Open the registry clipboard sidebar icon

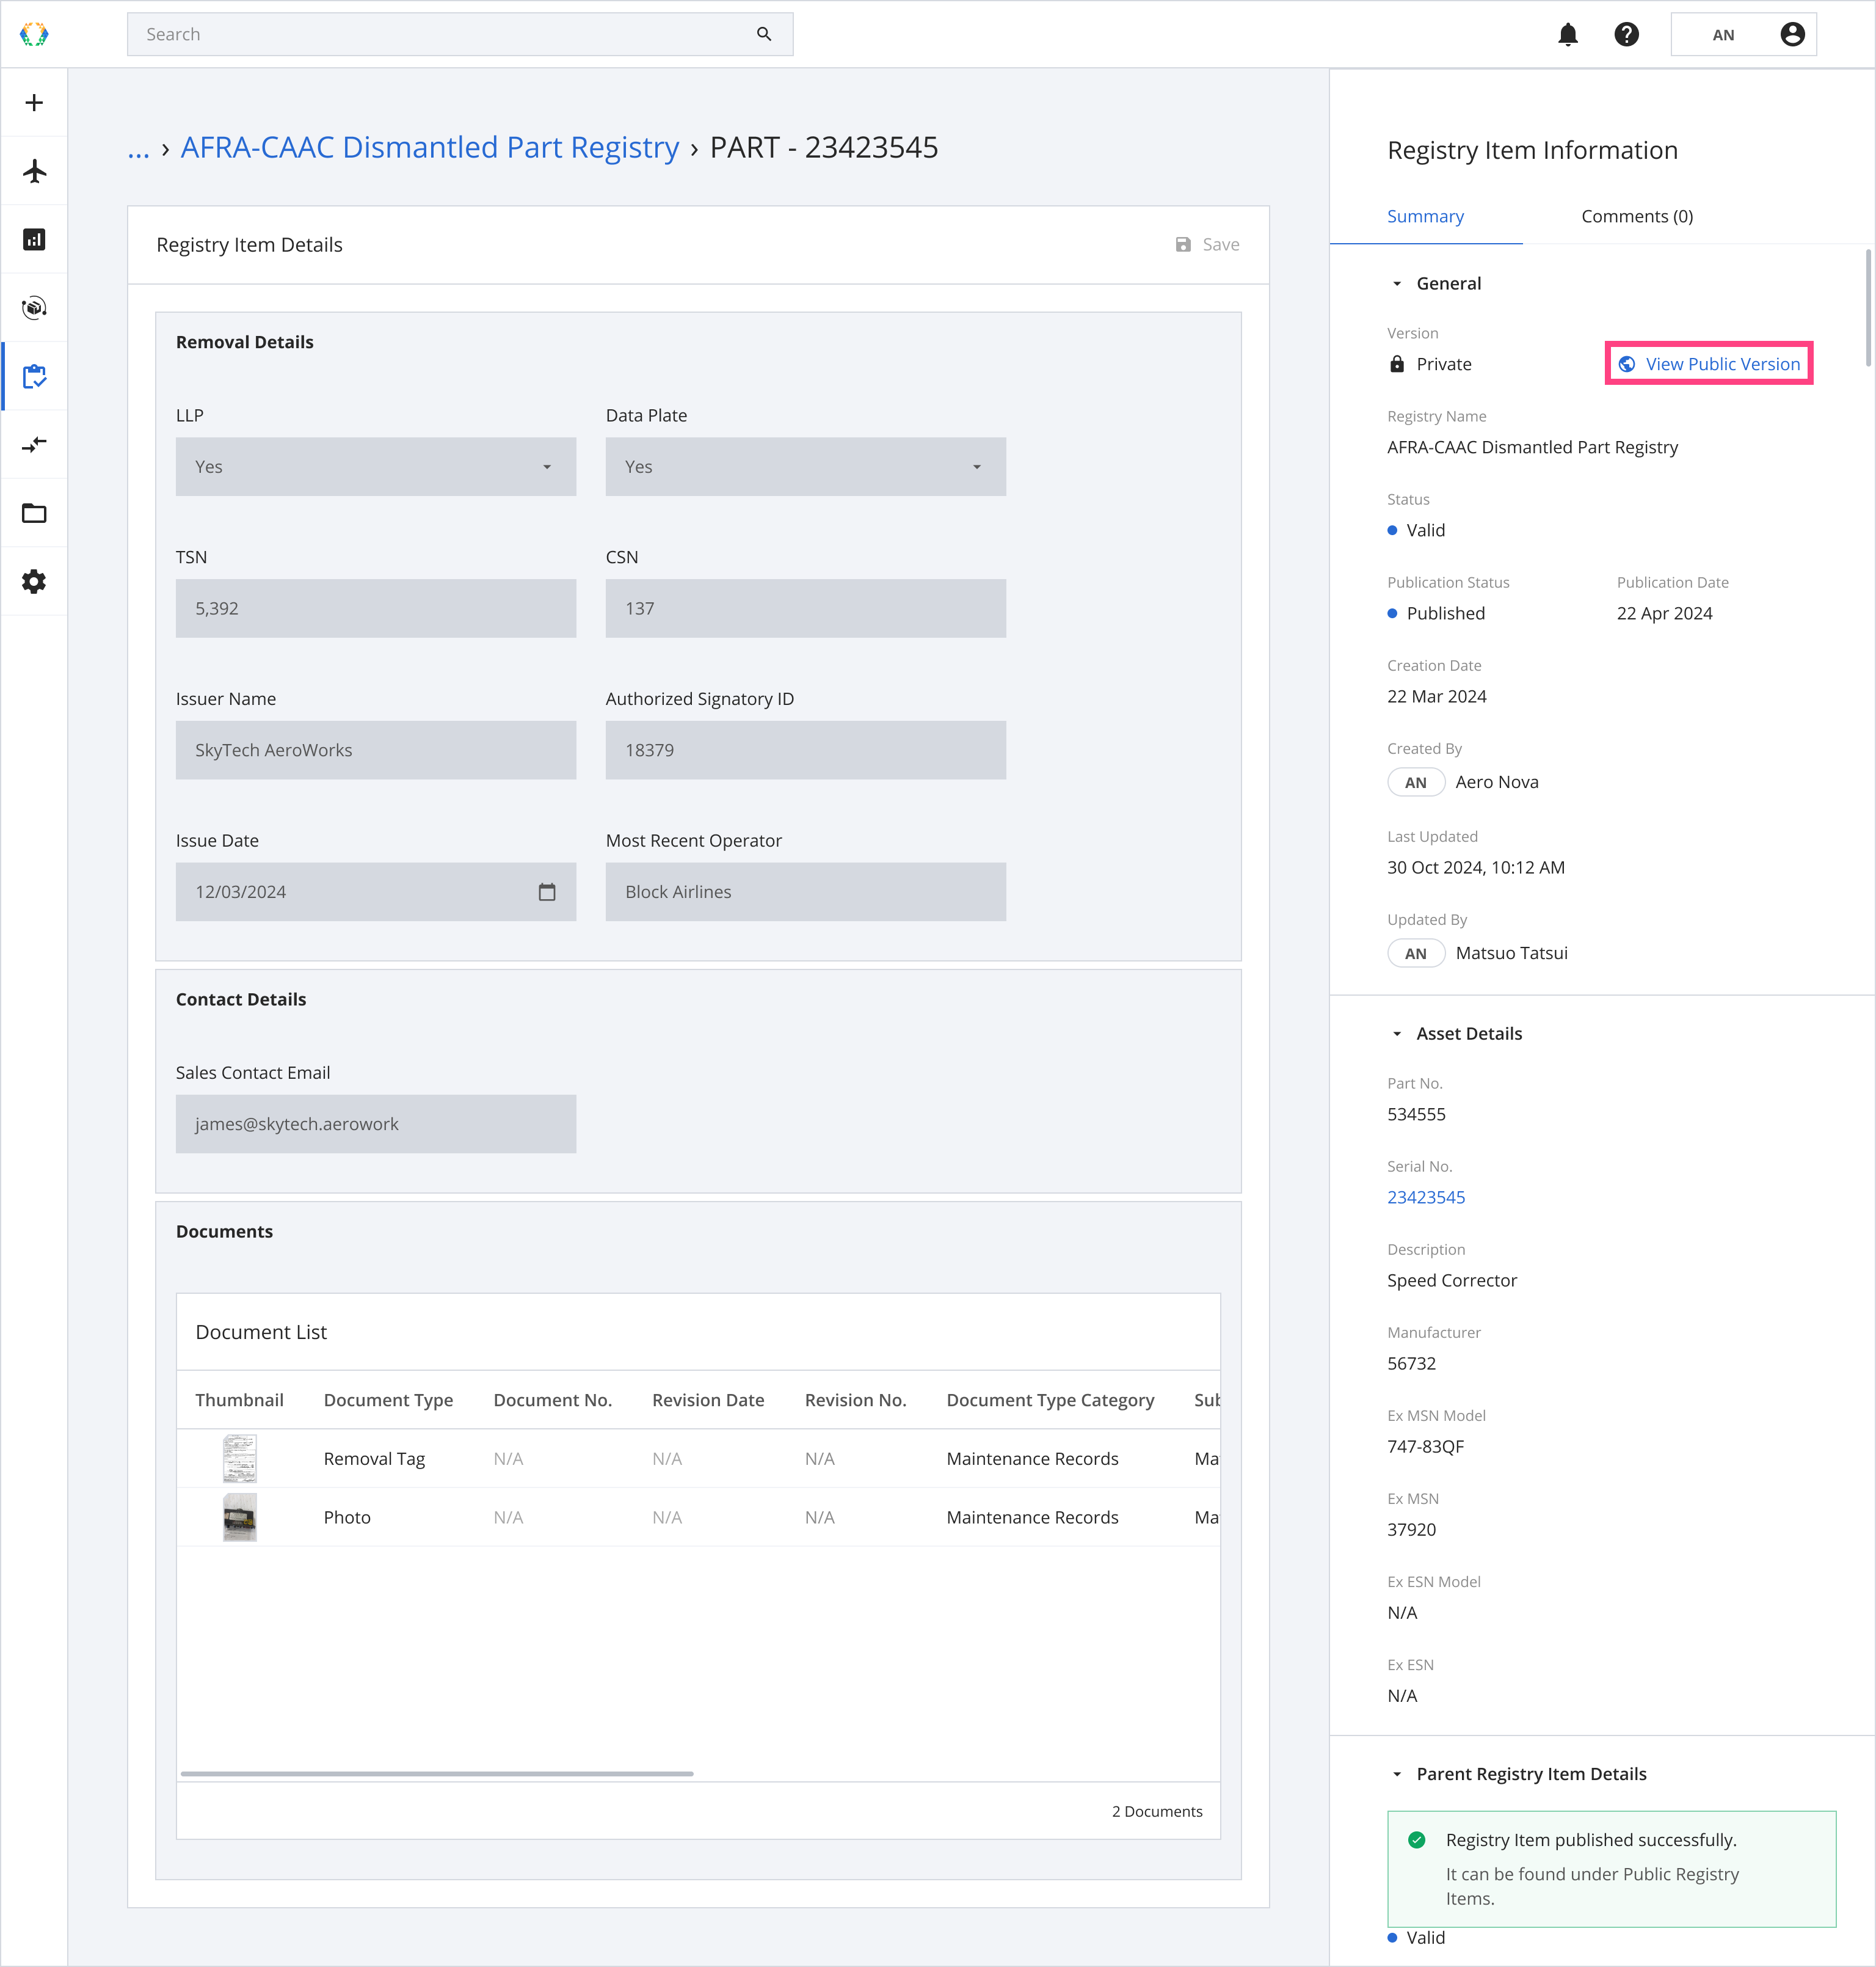34,376
